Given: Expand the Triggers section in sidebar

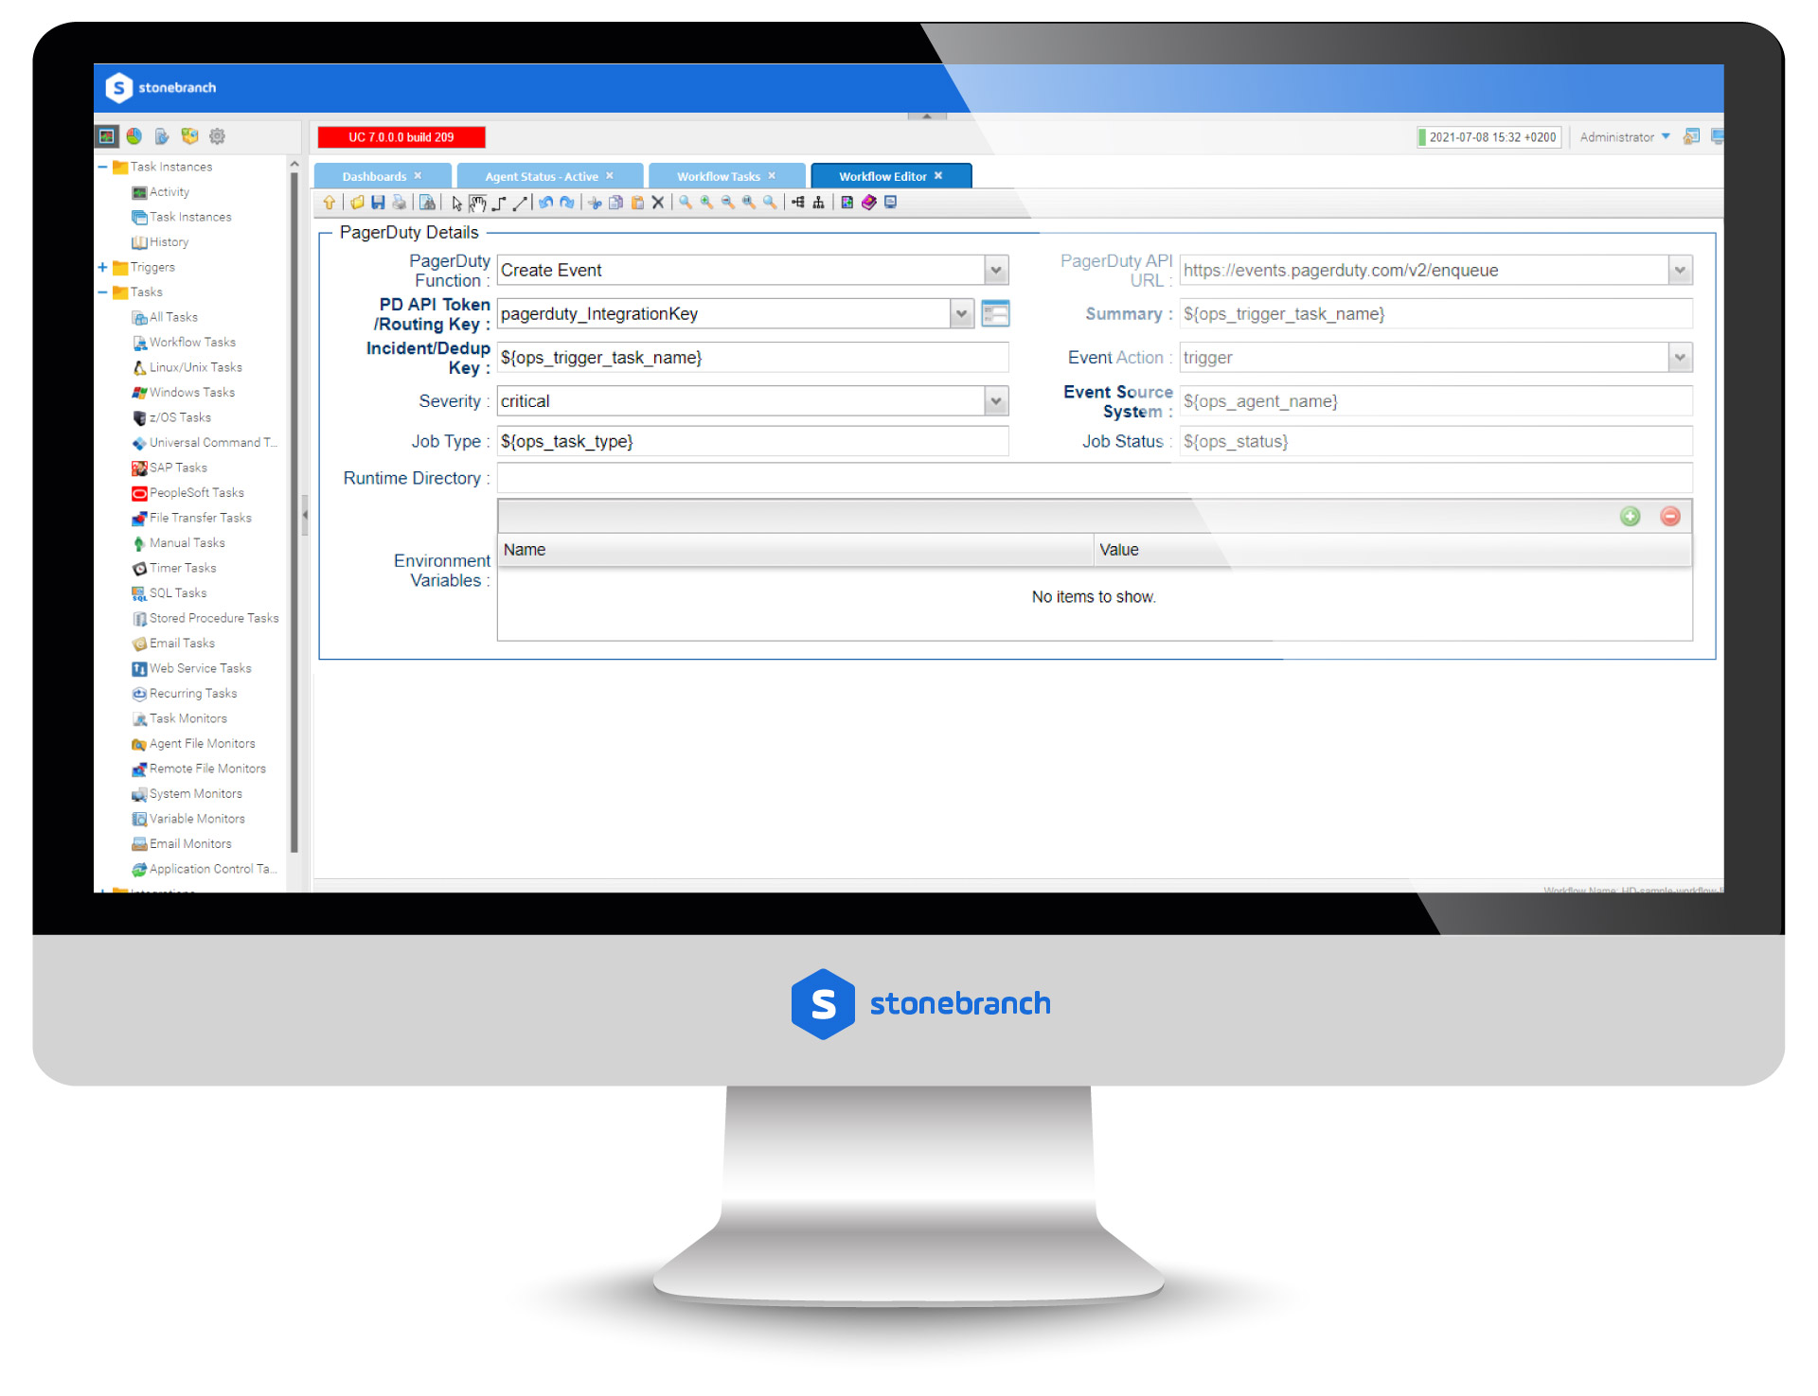Looking at the screenshot, I should point(106,269).
